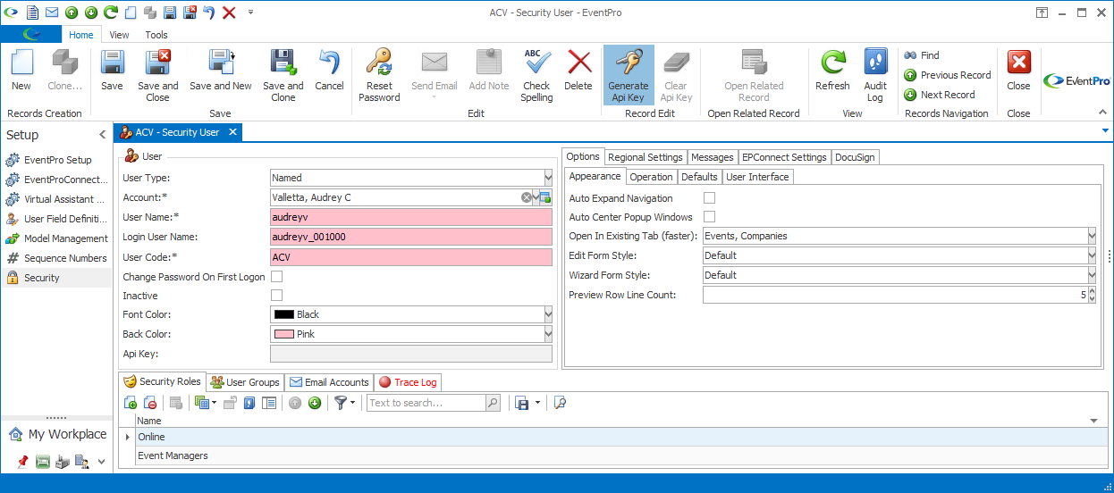
Task: Open the Font Color dropdown
Action: click(548, 314)
